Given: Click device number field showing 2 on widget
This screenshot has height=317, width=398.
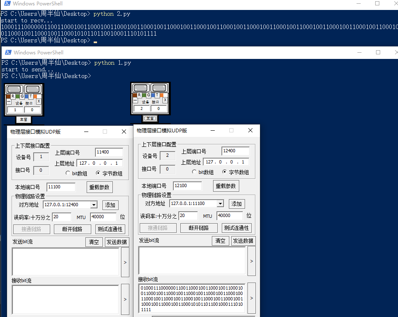Looking at the screenshot, I should (141, 108).
